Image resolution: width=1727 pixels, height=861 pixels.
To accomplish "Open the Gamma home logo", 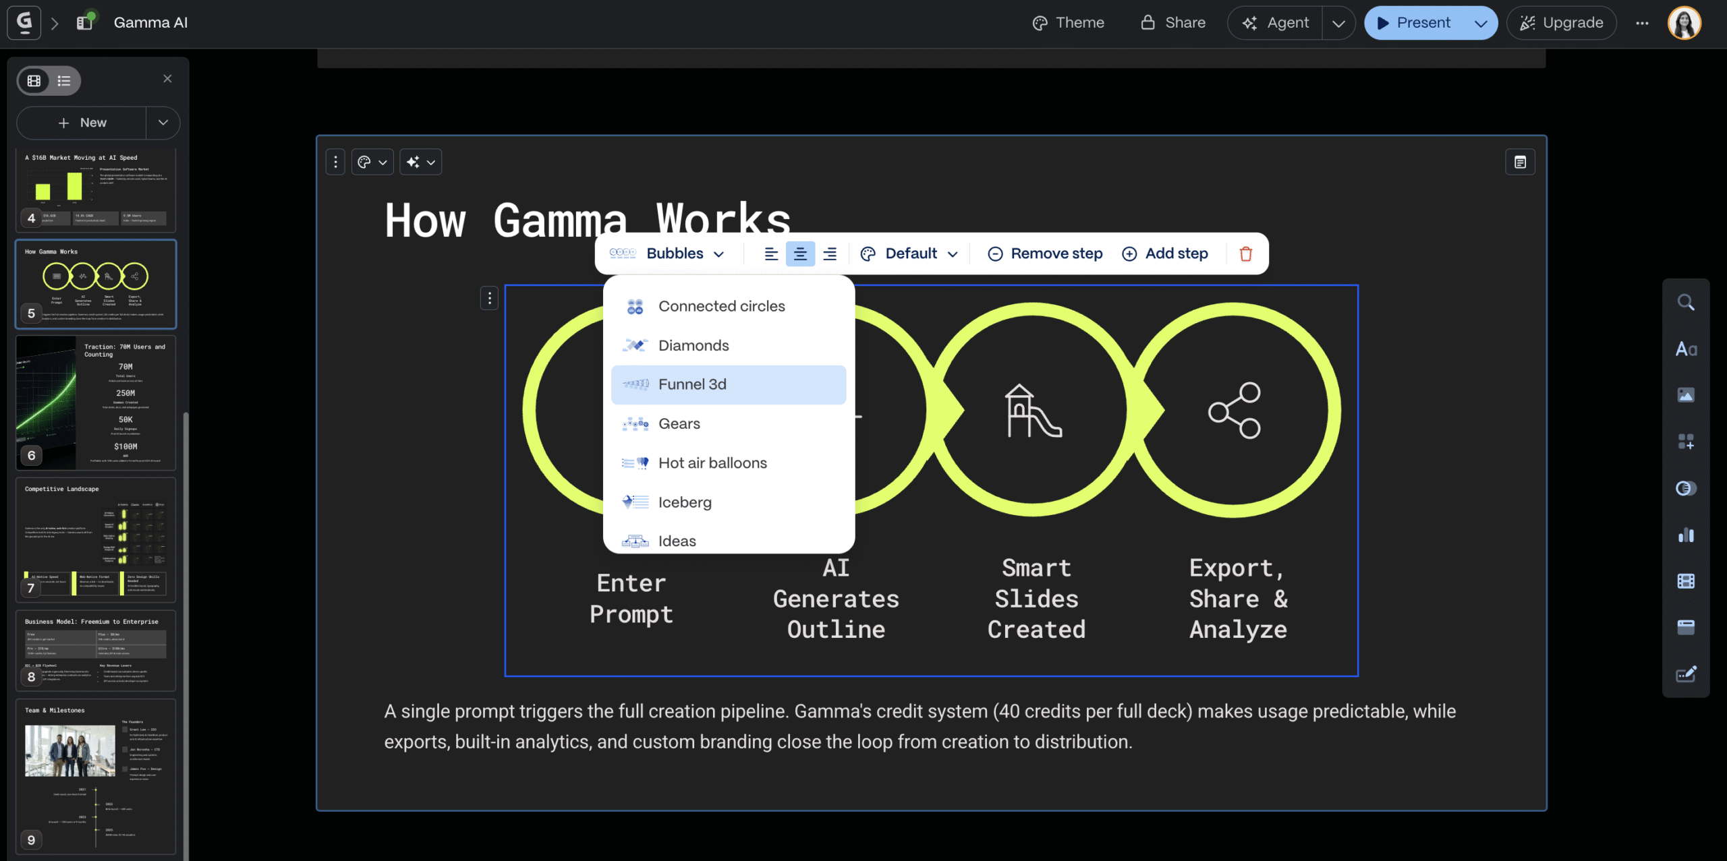I will [24, 23].
